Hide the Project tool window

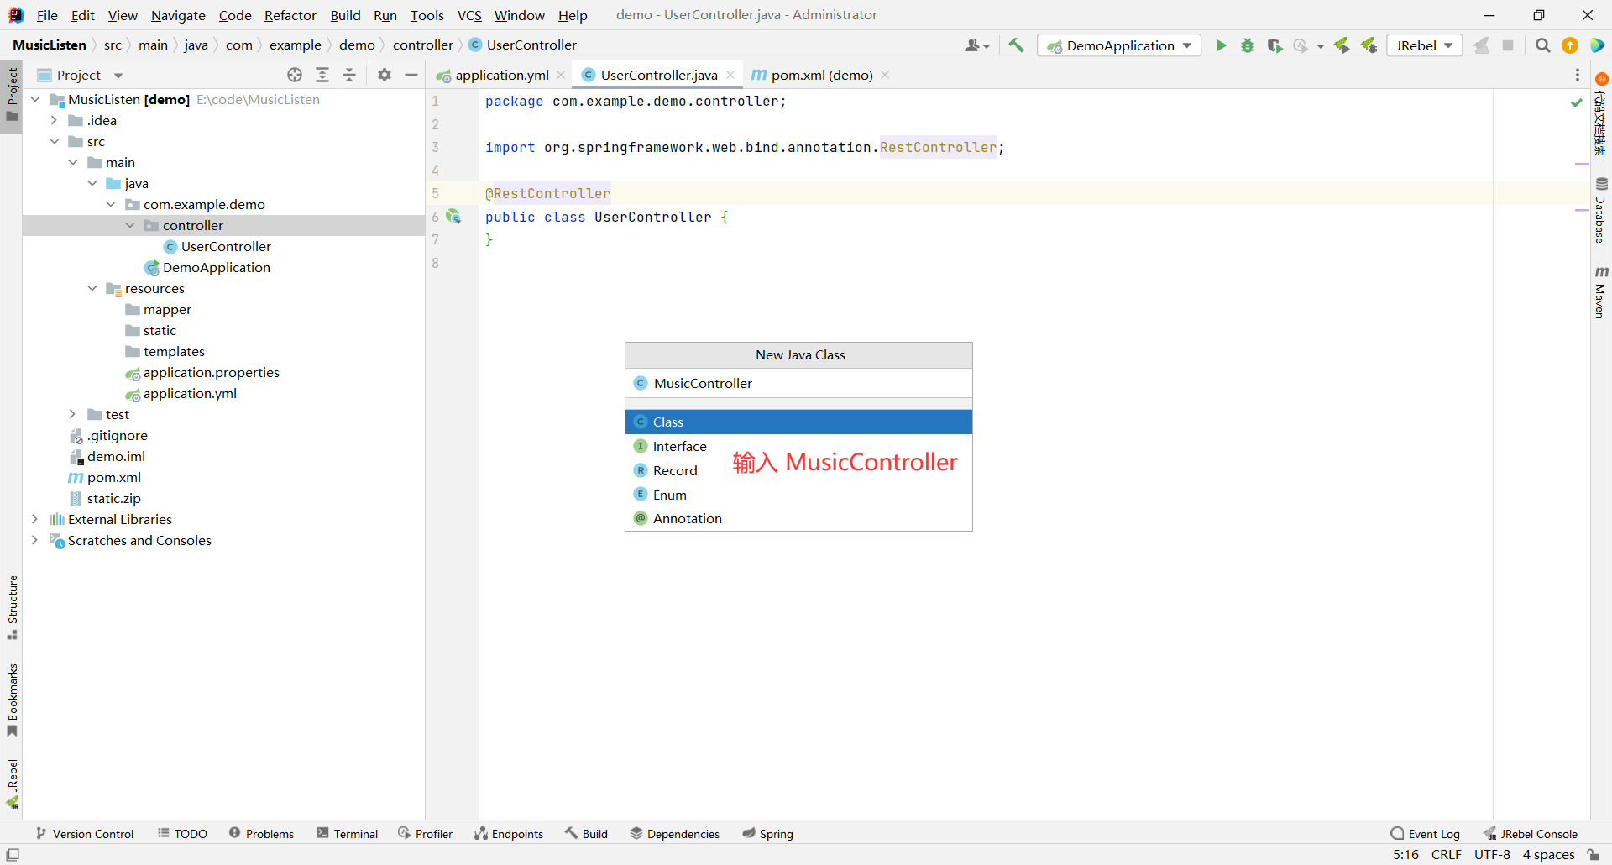411,75
